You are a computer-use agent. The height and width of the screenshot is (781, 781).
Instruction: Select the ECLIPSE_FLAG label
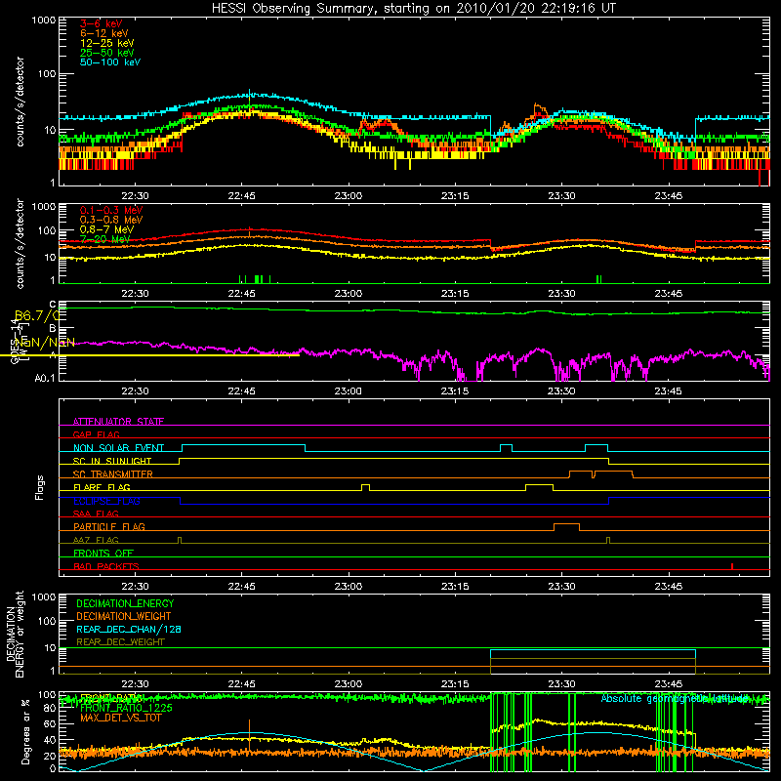pyautogui.click(x=106, y=501)
